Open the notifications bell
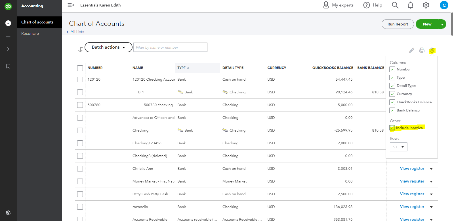The image size is (454, 221). tap(410, 5)
